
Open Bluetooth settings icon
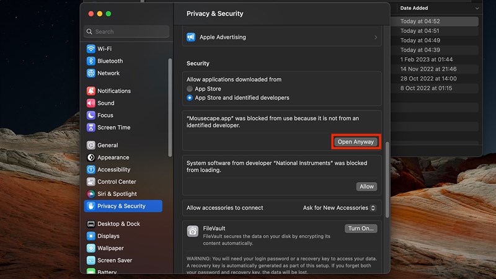[91, 61]
